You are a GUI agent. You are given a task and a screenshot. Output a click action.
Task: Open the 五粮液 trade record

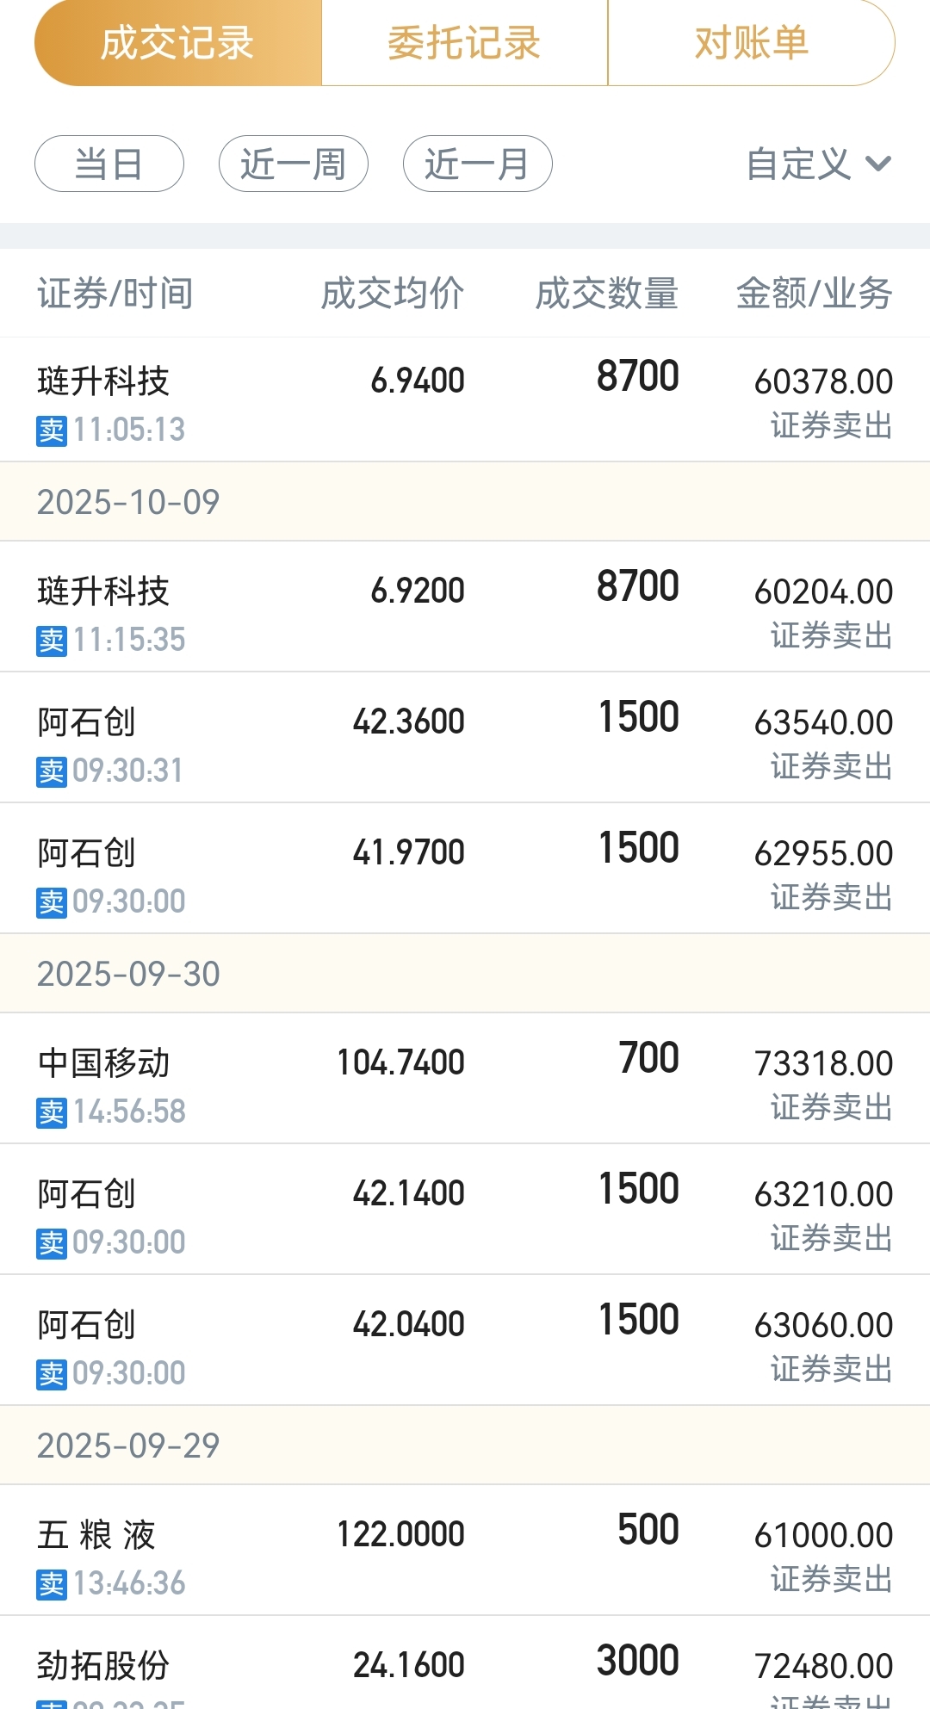(x=465, y=1550)
